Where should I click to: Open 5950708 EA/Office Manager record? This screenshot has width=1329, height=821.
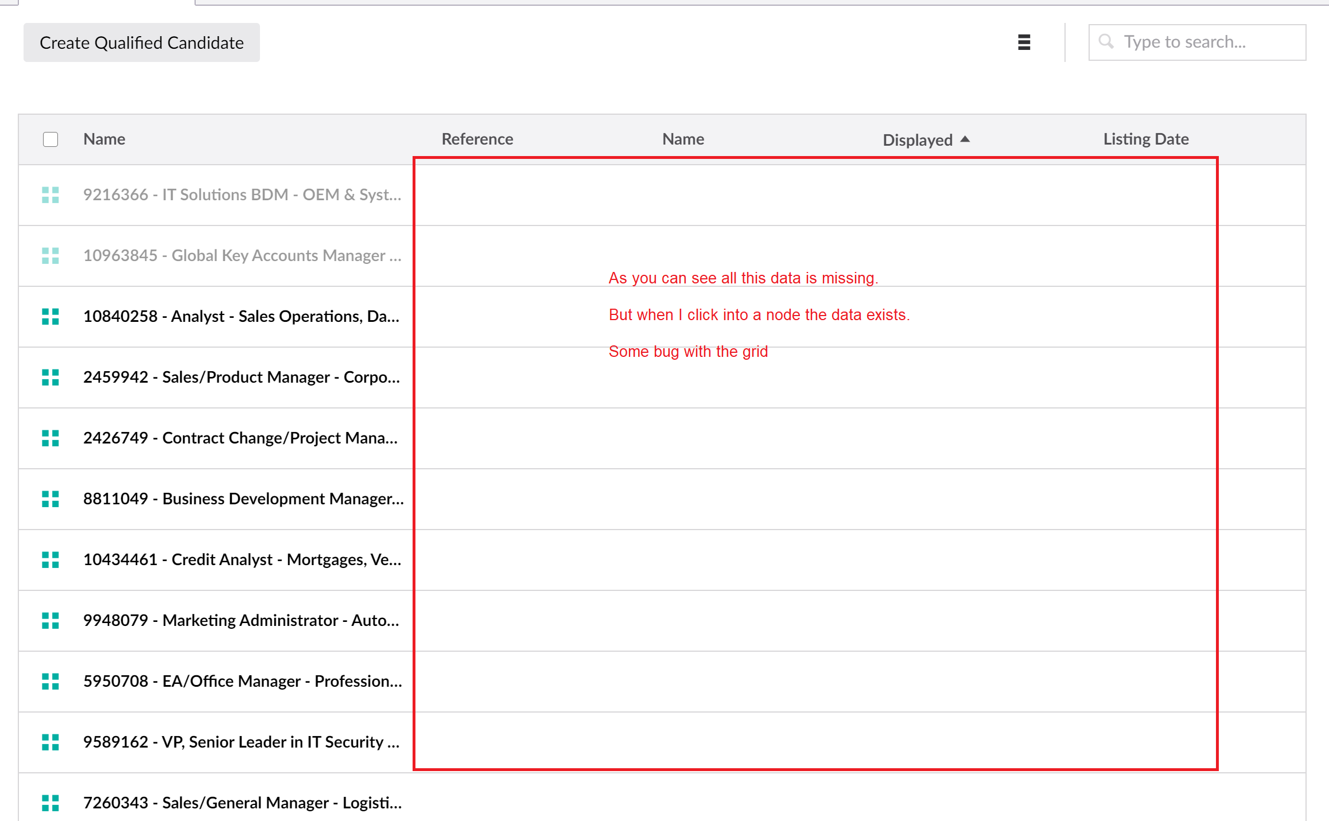pyautogui.click(x=242, y=682)
